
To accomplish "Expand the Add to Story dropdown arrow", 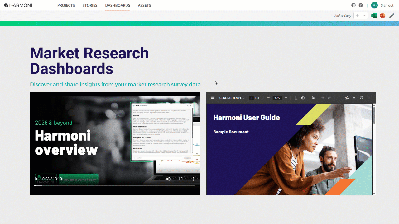I will [x=365, y=16].
